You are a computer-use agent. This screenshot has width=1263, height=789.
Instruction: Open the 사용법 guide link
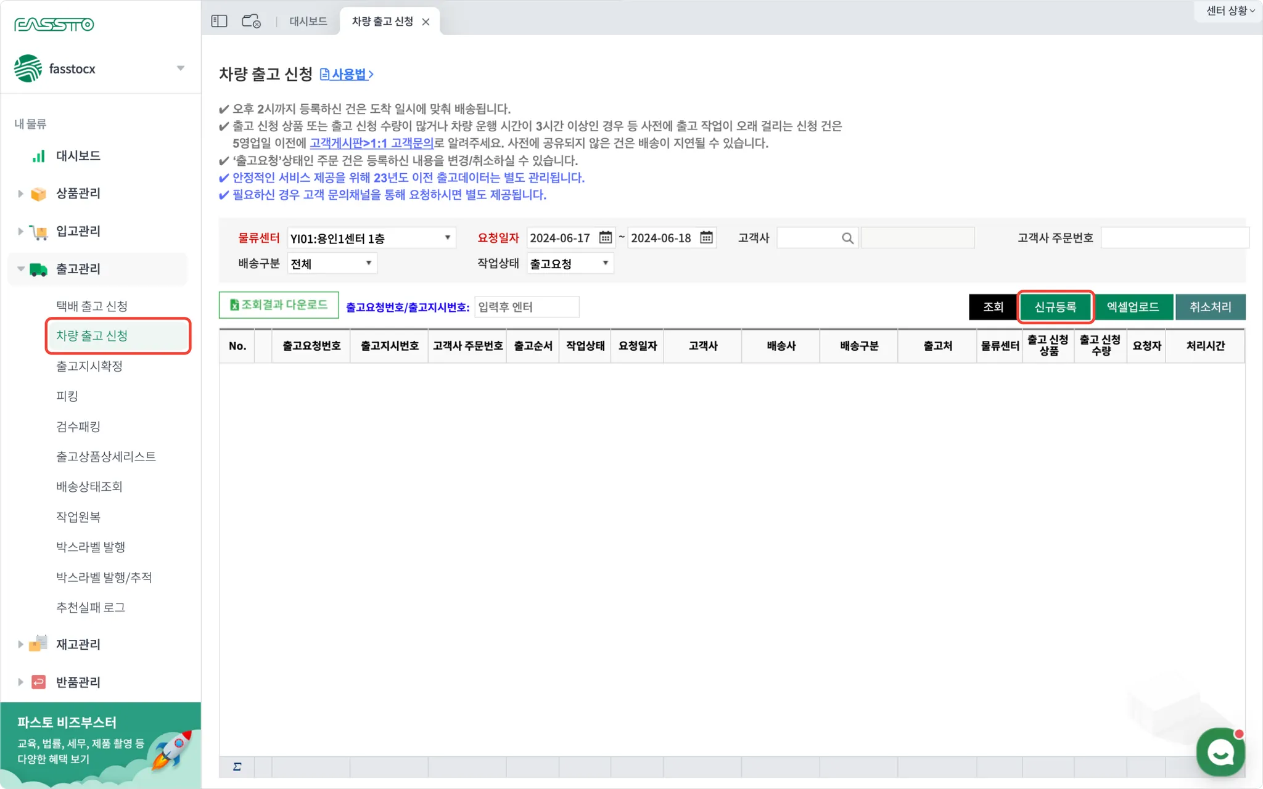347,75
